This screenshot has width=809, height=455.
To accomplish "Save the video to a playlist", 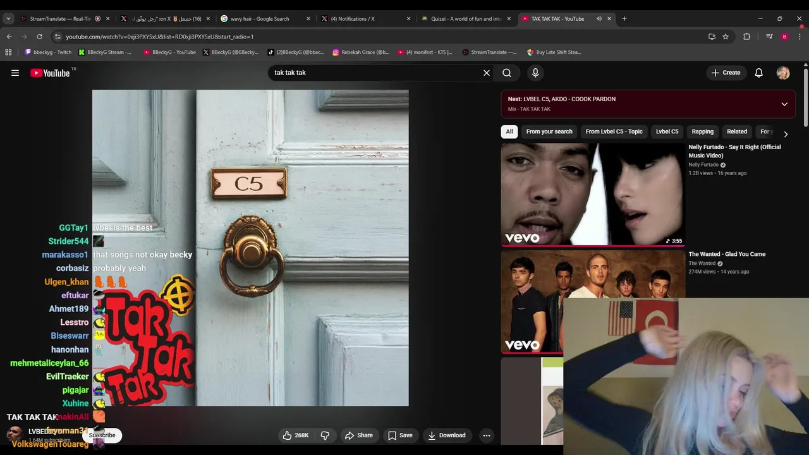I will [x=400, y=435].
